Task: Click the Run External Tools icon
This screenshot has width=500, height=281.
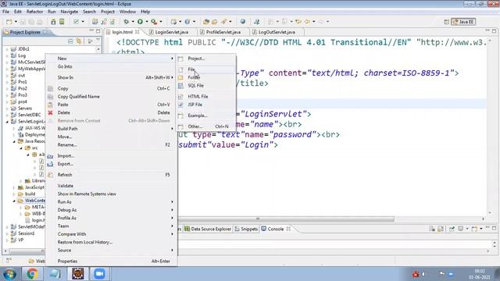Action: [154, 22]
